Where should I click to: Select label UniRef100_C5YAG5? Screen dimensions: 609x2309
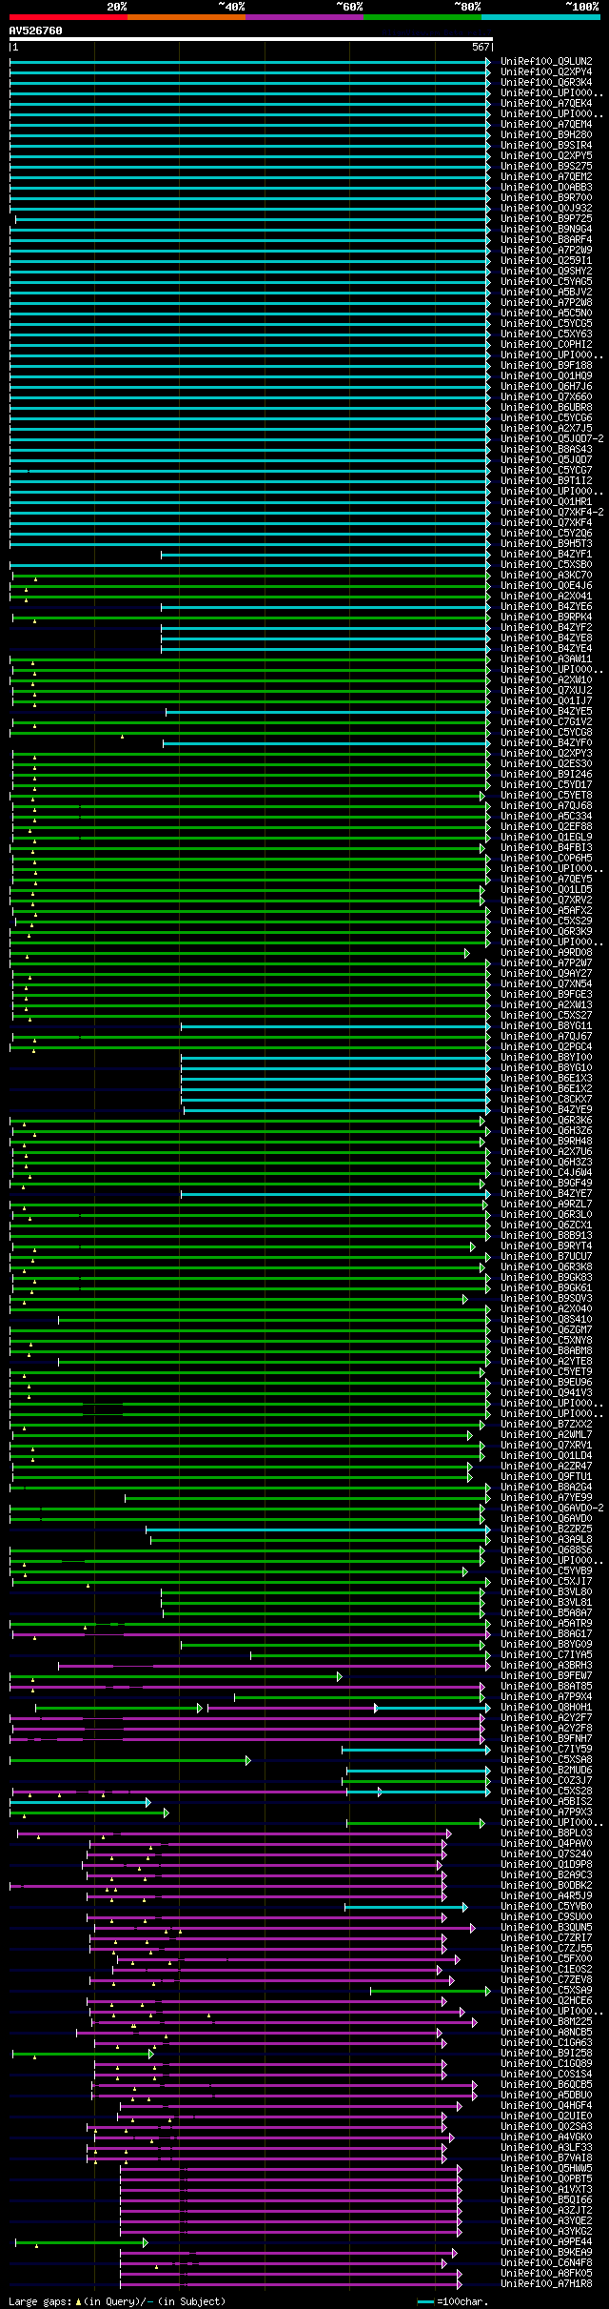click(546, 282)
